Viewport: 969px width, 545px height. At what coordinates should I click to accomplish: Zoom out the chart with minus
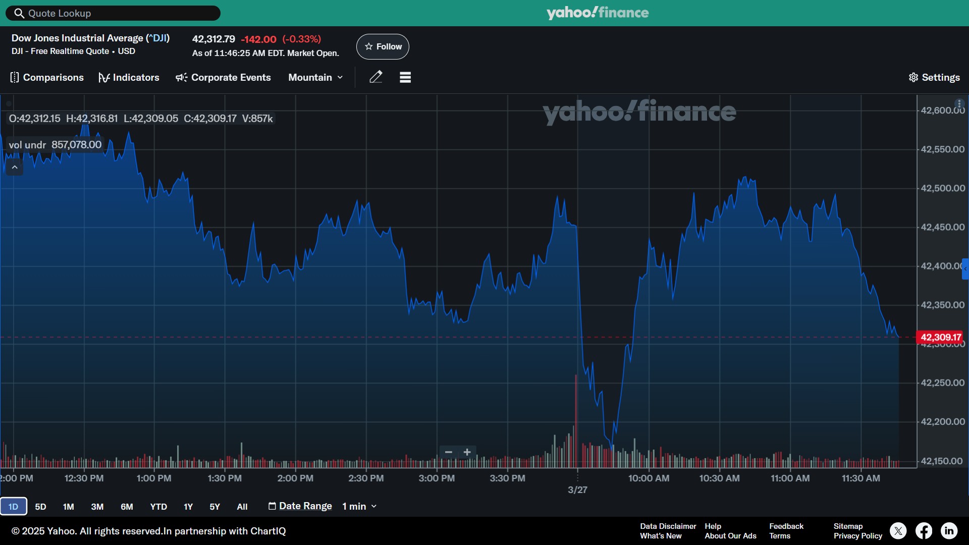(x=448, y=452)
